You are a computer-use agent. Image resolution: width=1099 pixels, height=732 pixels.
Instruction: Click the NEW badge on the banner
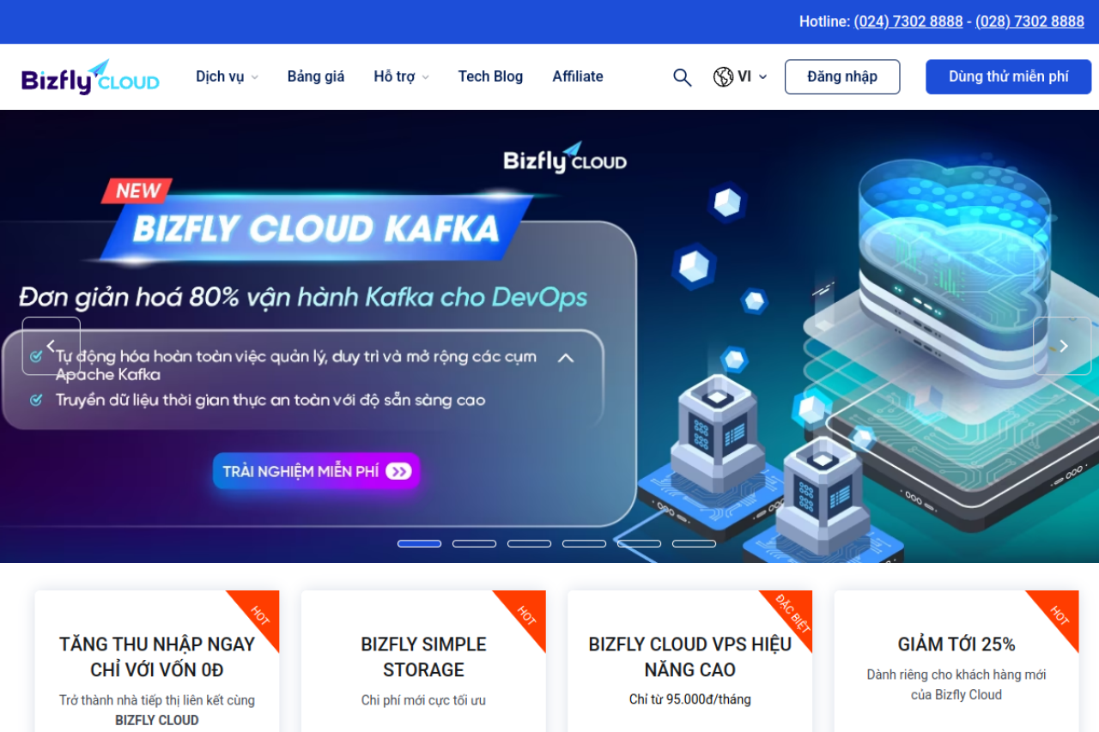click(137, 191)
